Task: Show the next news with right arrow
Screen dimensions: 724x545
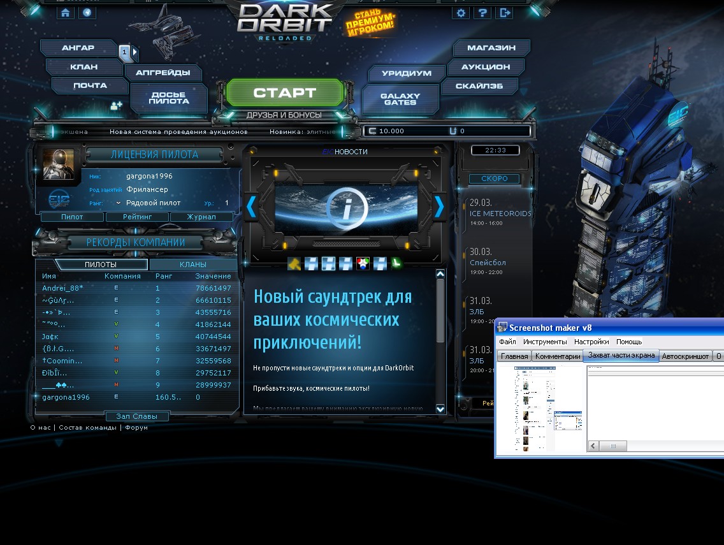Action: [x=439, y=207]
